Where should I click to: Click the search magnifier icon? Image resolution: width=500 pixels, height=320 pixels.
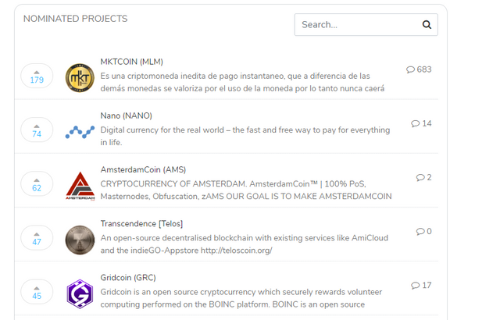coord(427,25)
